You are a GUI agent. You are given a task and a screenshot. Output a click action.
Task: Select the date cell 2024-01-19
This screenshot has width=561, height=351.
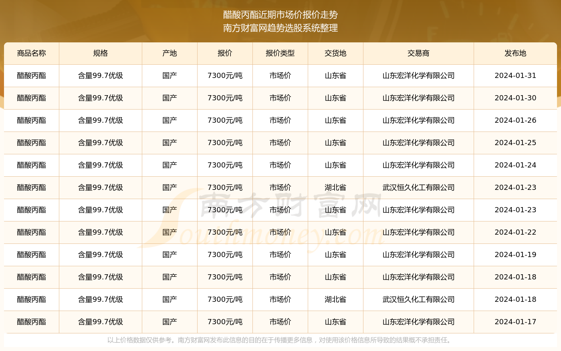pos(516,255)
